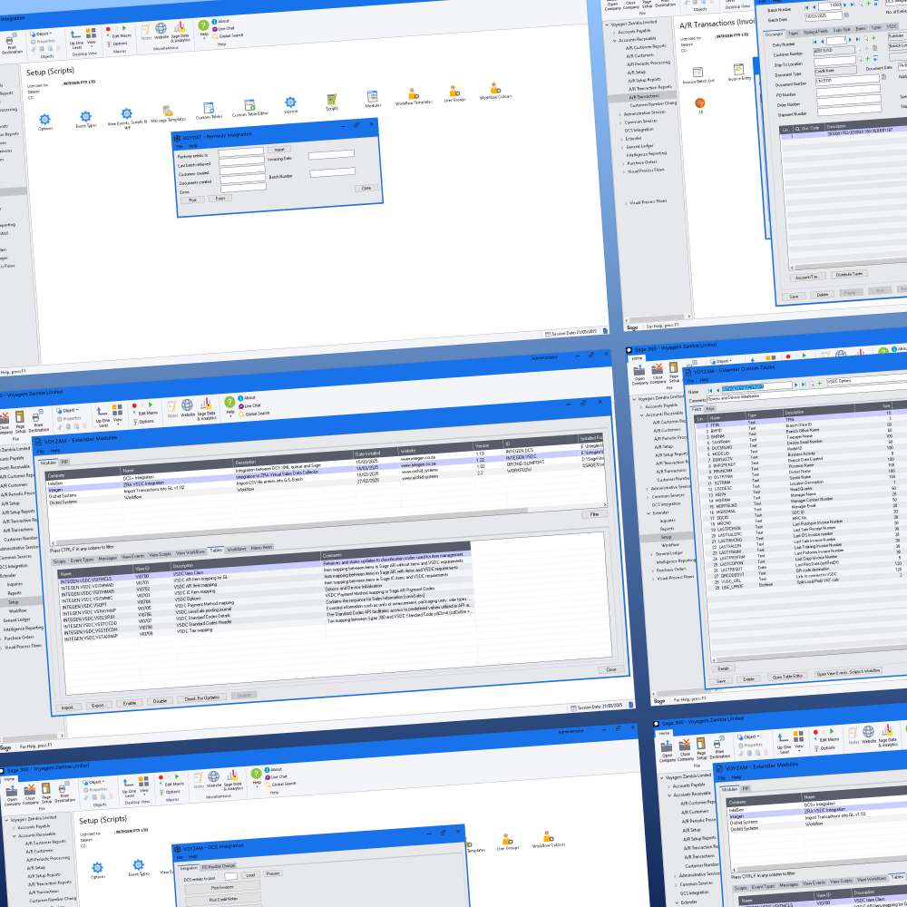Click the Distribute Taxes button
Image resolution: width=907 pixels, height=907 pixels.
click(849, 274)
